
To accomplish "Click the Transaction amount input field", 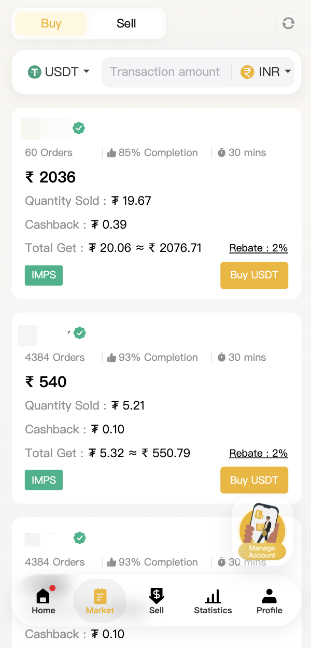I will coord(165,72).
